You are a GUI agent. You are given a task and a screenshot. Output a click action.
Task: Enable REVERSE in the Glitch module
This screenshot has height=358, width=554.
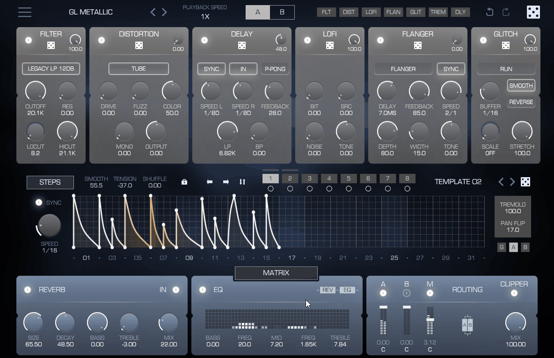(521, 102)
